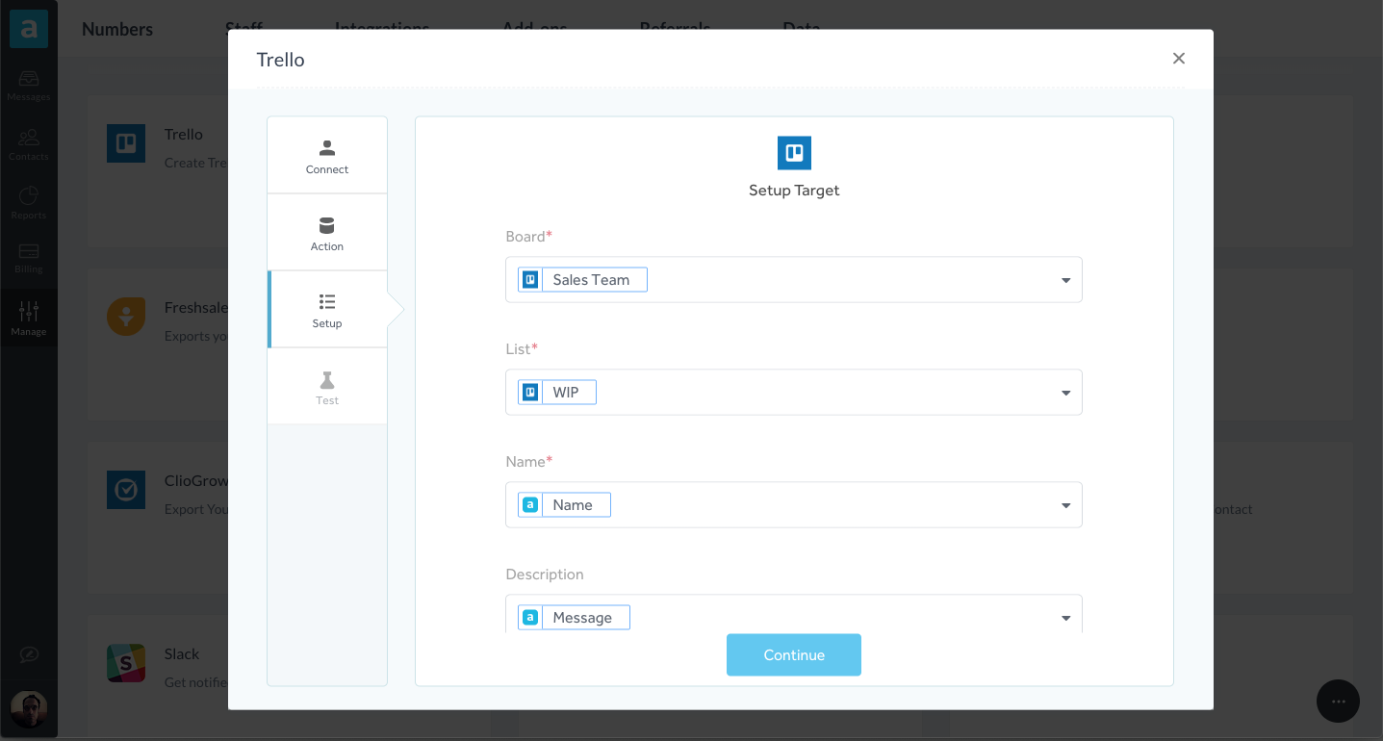
Task: Open Messages in the left sidebar
Action: click(29, 86)
